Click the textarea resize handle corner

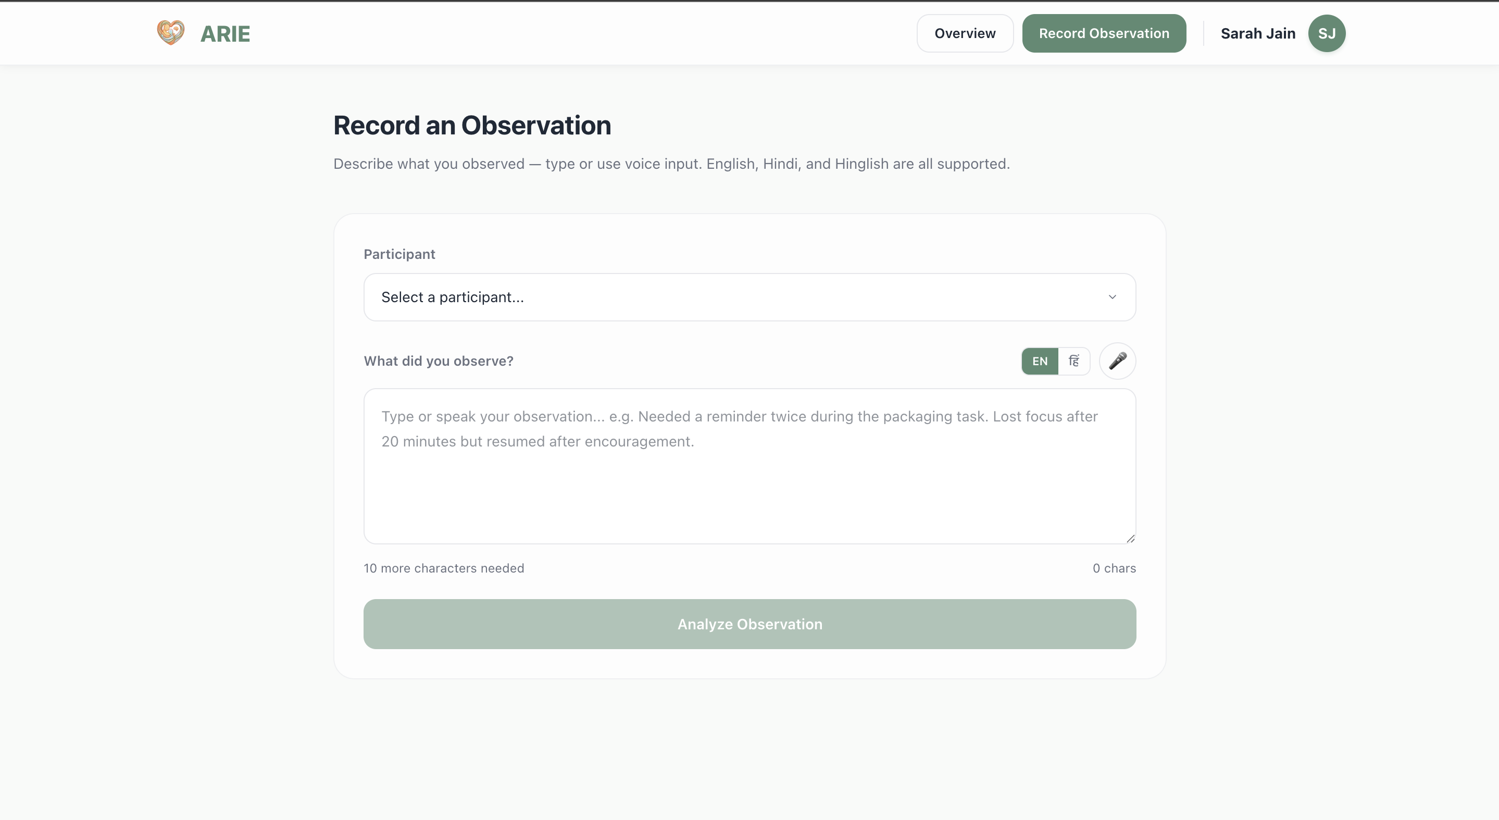point(1130,538)
